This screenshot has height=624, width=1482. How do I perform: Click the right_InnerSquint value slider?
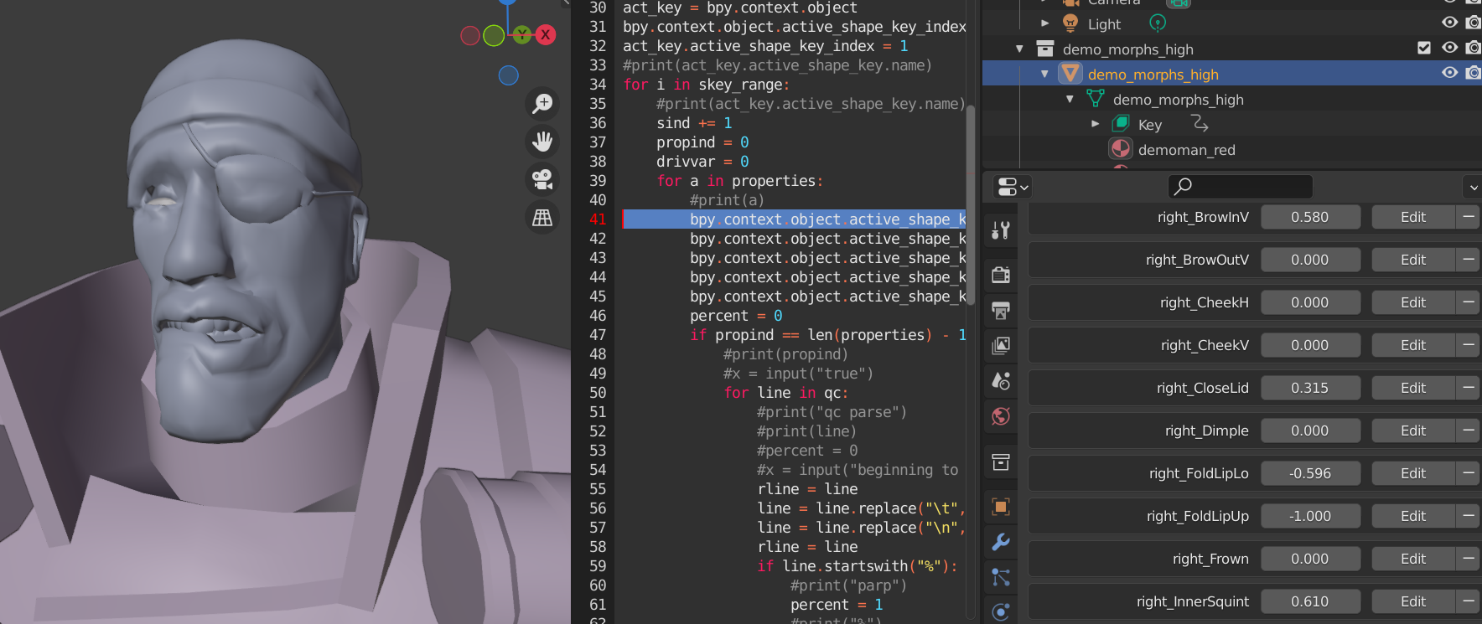(x=1311, y=601)
